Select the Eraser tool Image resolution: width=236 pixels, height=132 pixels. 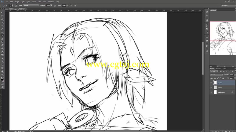point(2,45)
